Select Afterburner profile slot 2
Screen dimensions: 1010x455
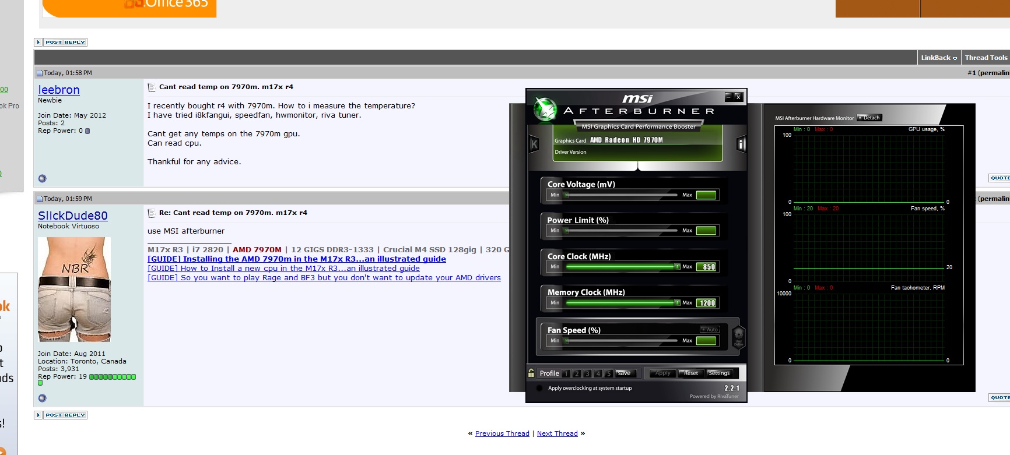coord(577,373)
